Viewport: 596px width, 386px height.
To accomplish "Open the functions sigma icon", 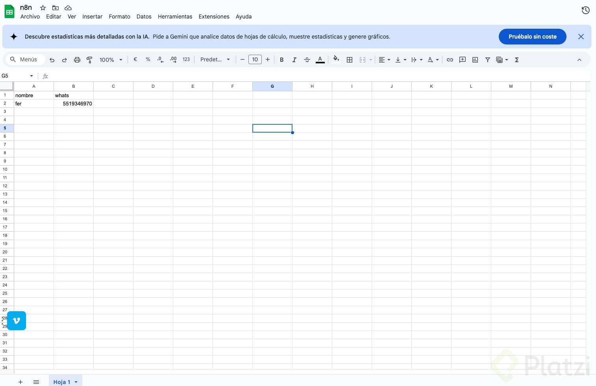I will [517, 60].
